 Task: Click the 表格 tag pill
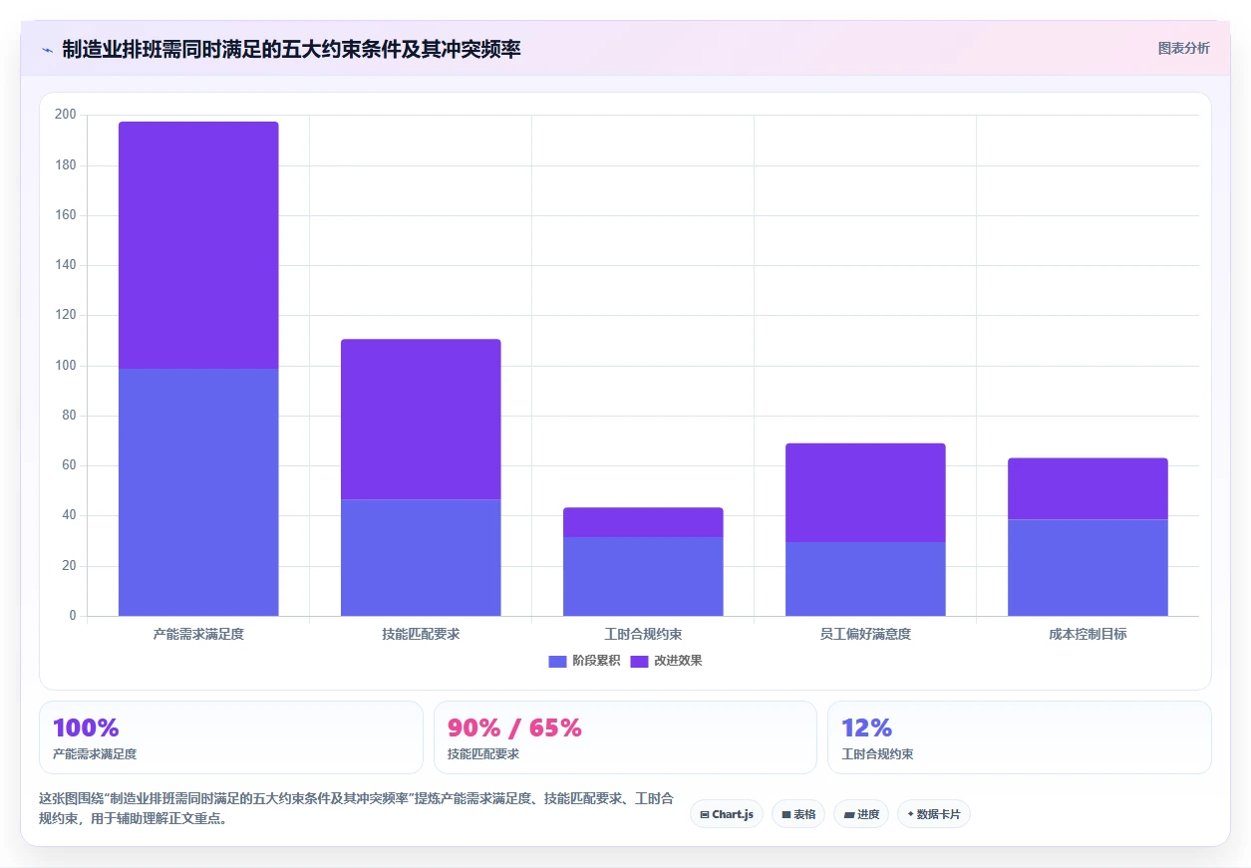pos(798,814)
